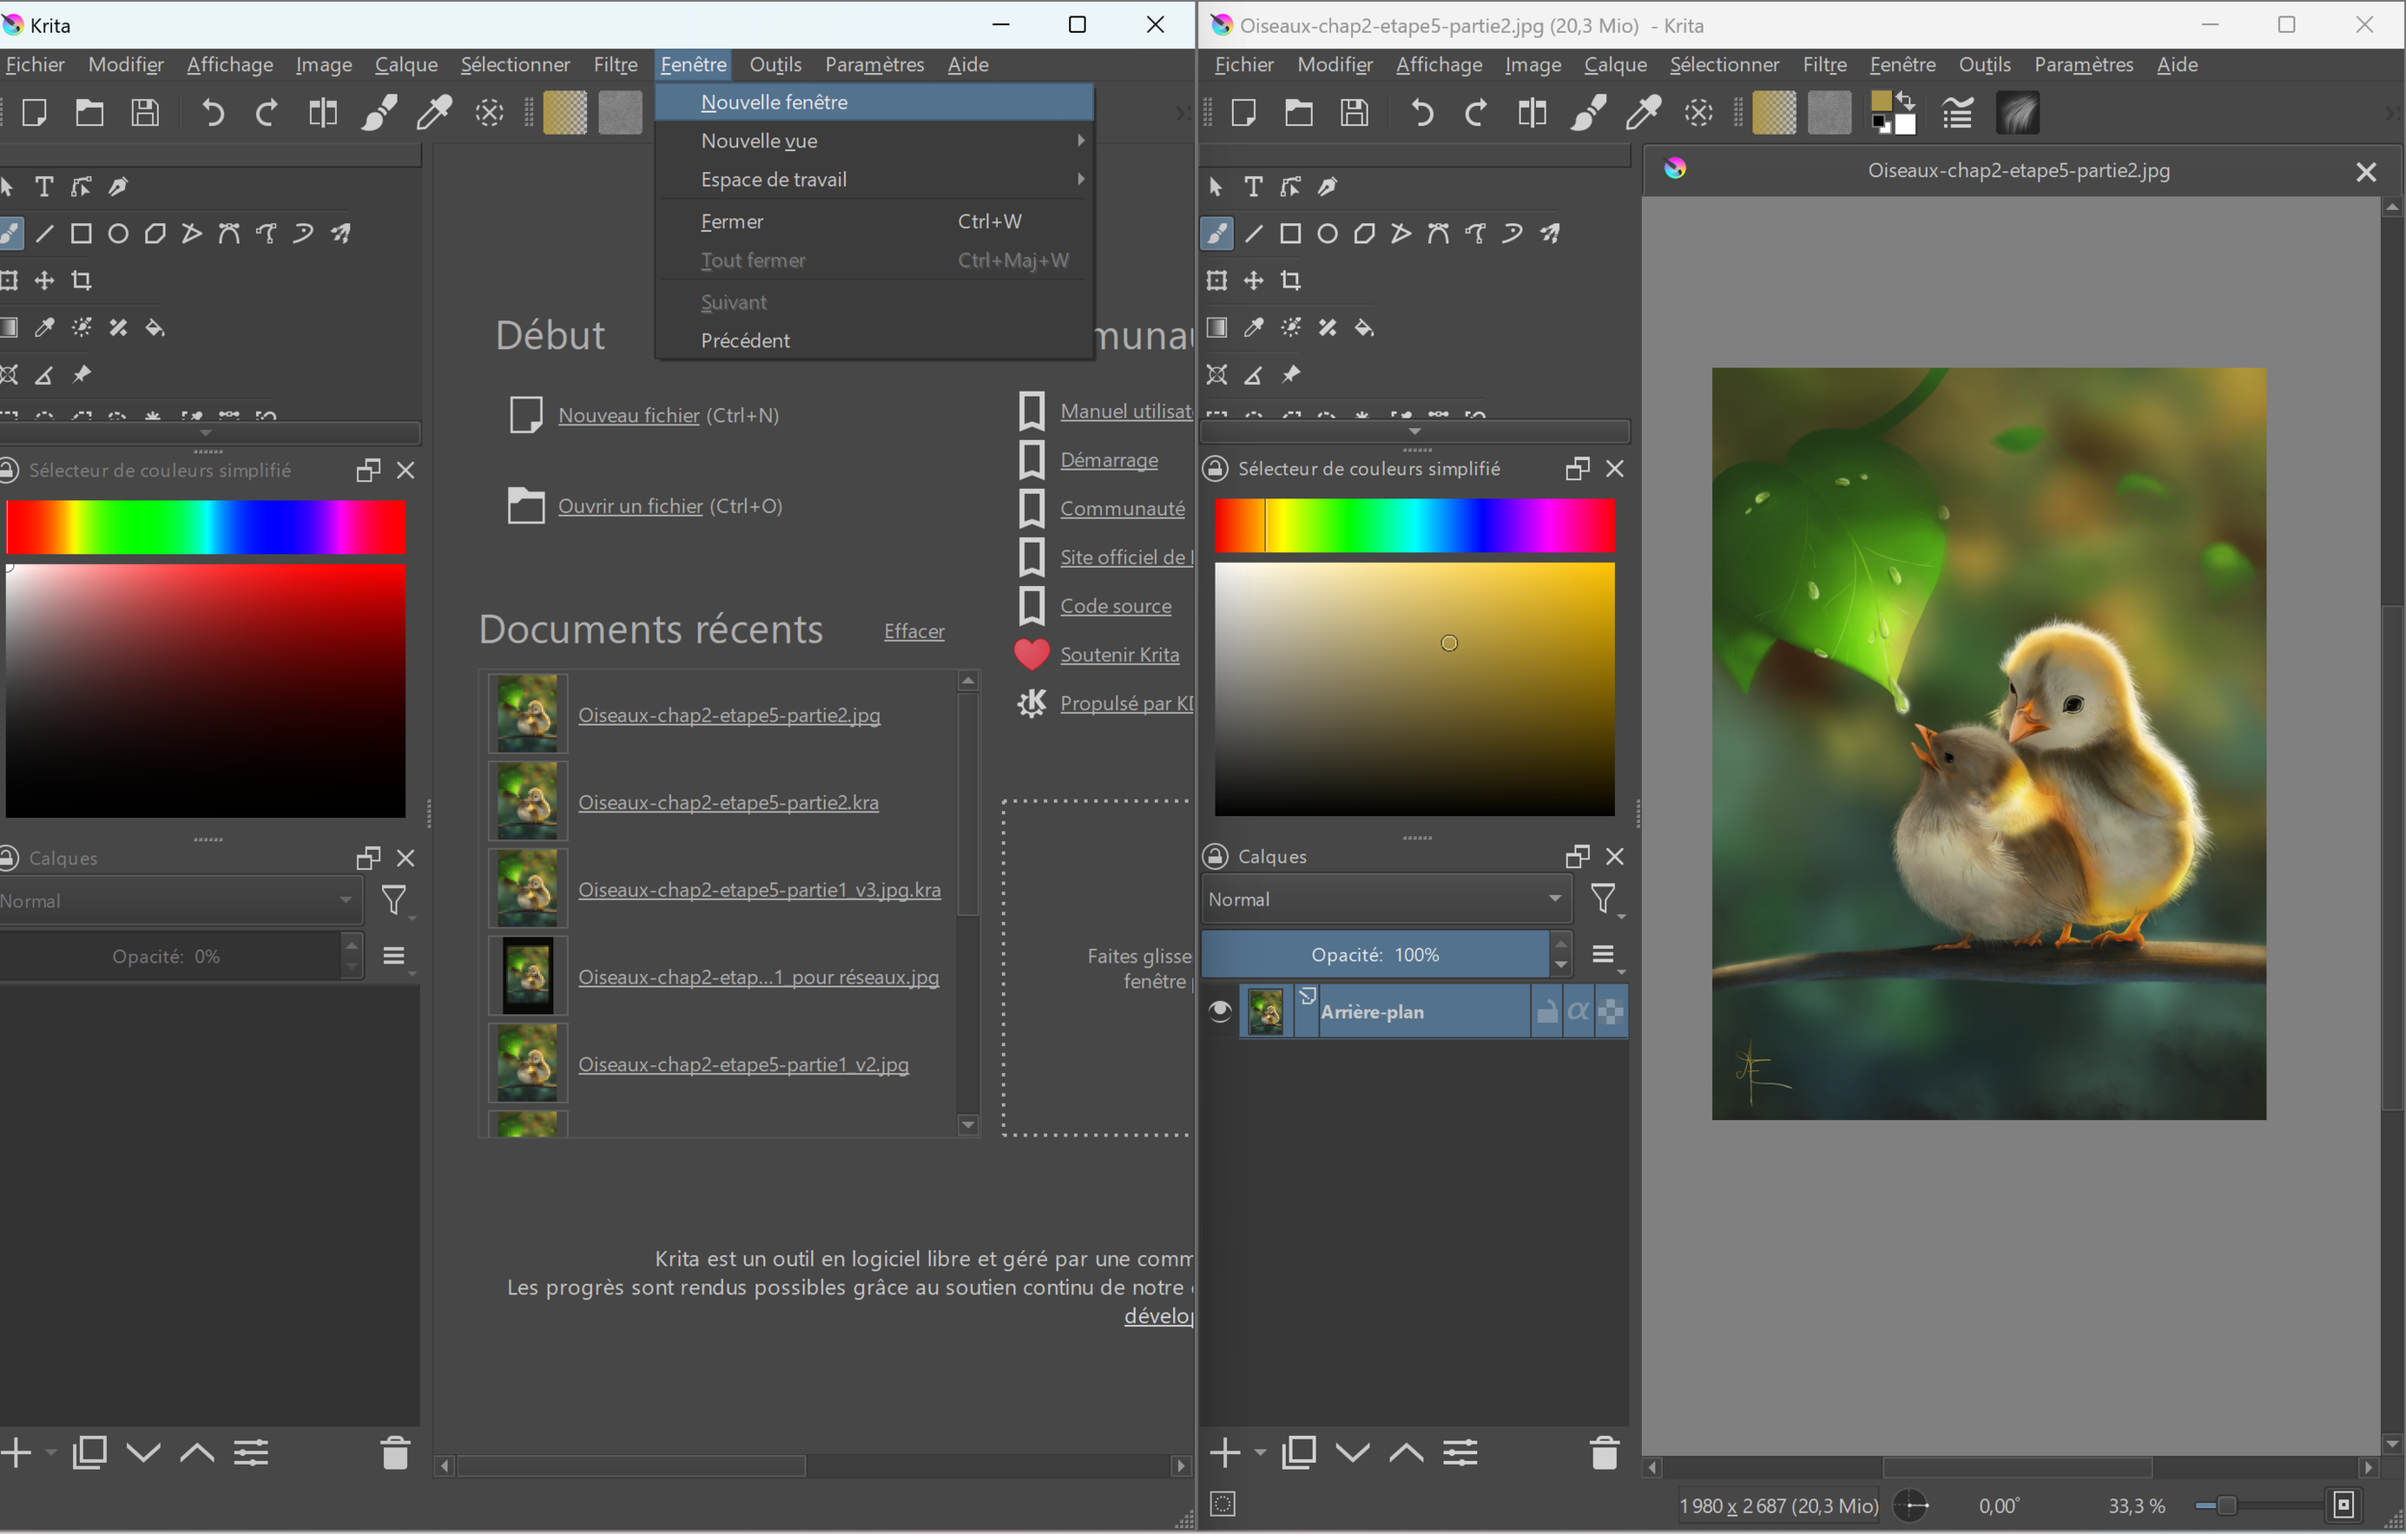The height and width of the screenshot is (1534, 2406).
Task: Hide the Arrière-plan layer with eye icon
Action: [x=1219, y=1011]
